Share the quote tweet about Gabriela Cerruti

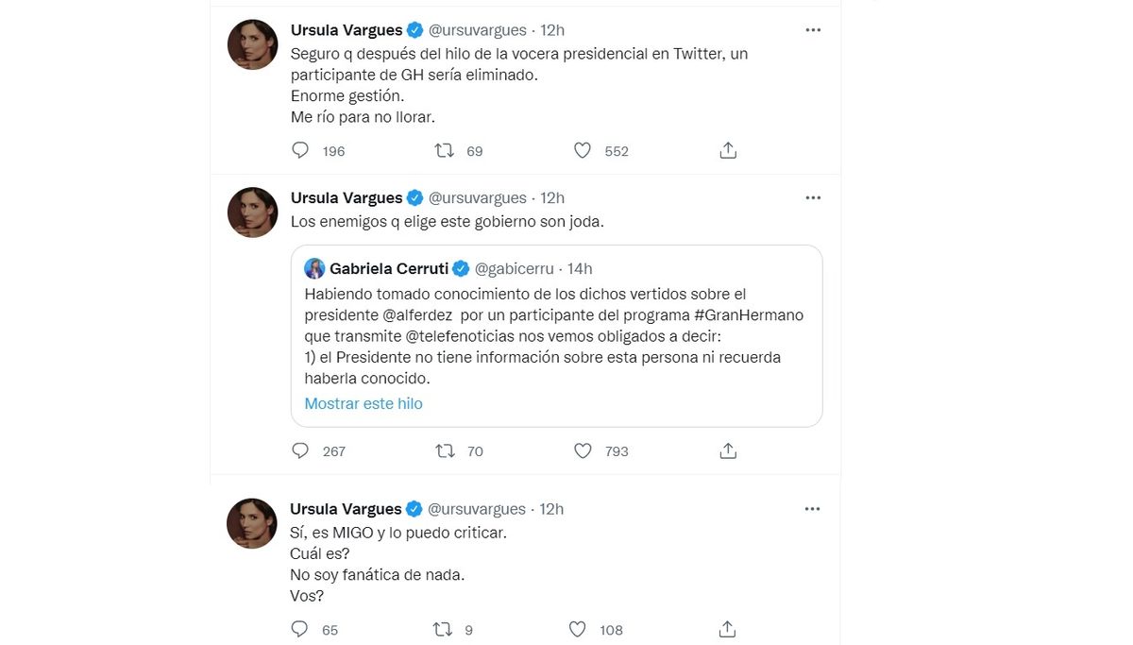pyautogui.click(x=728, y=450)
